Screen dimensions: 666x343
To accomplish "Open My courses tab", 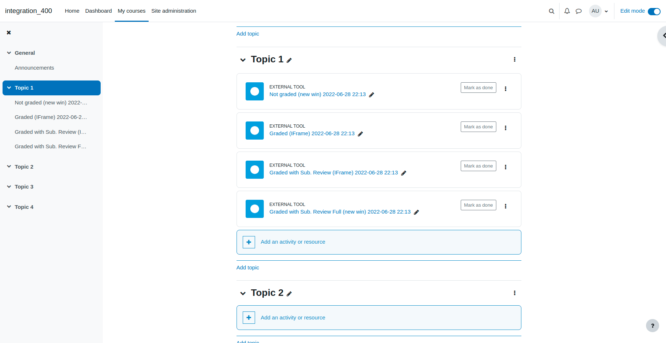I will tap(132, 11).
